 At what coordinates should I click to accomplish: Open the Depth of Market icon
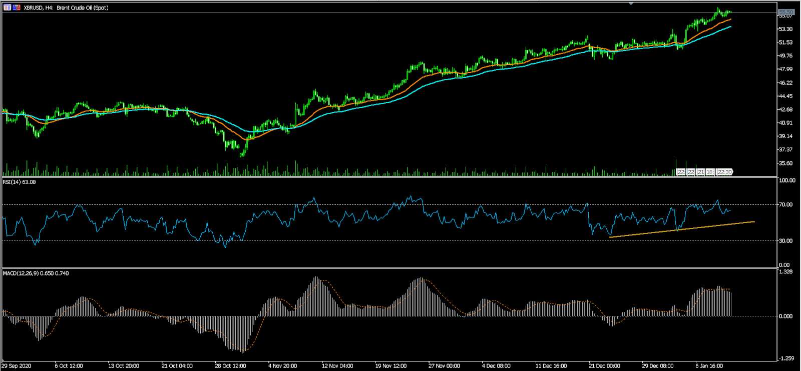[x=17, y=7]
